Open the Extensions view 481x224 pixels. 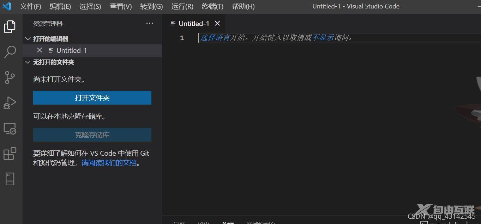(10, 154)
